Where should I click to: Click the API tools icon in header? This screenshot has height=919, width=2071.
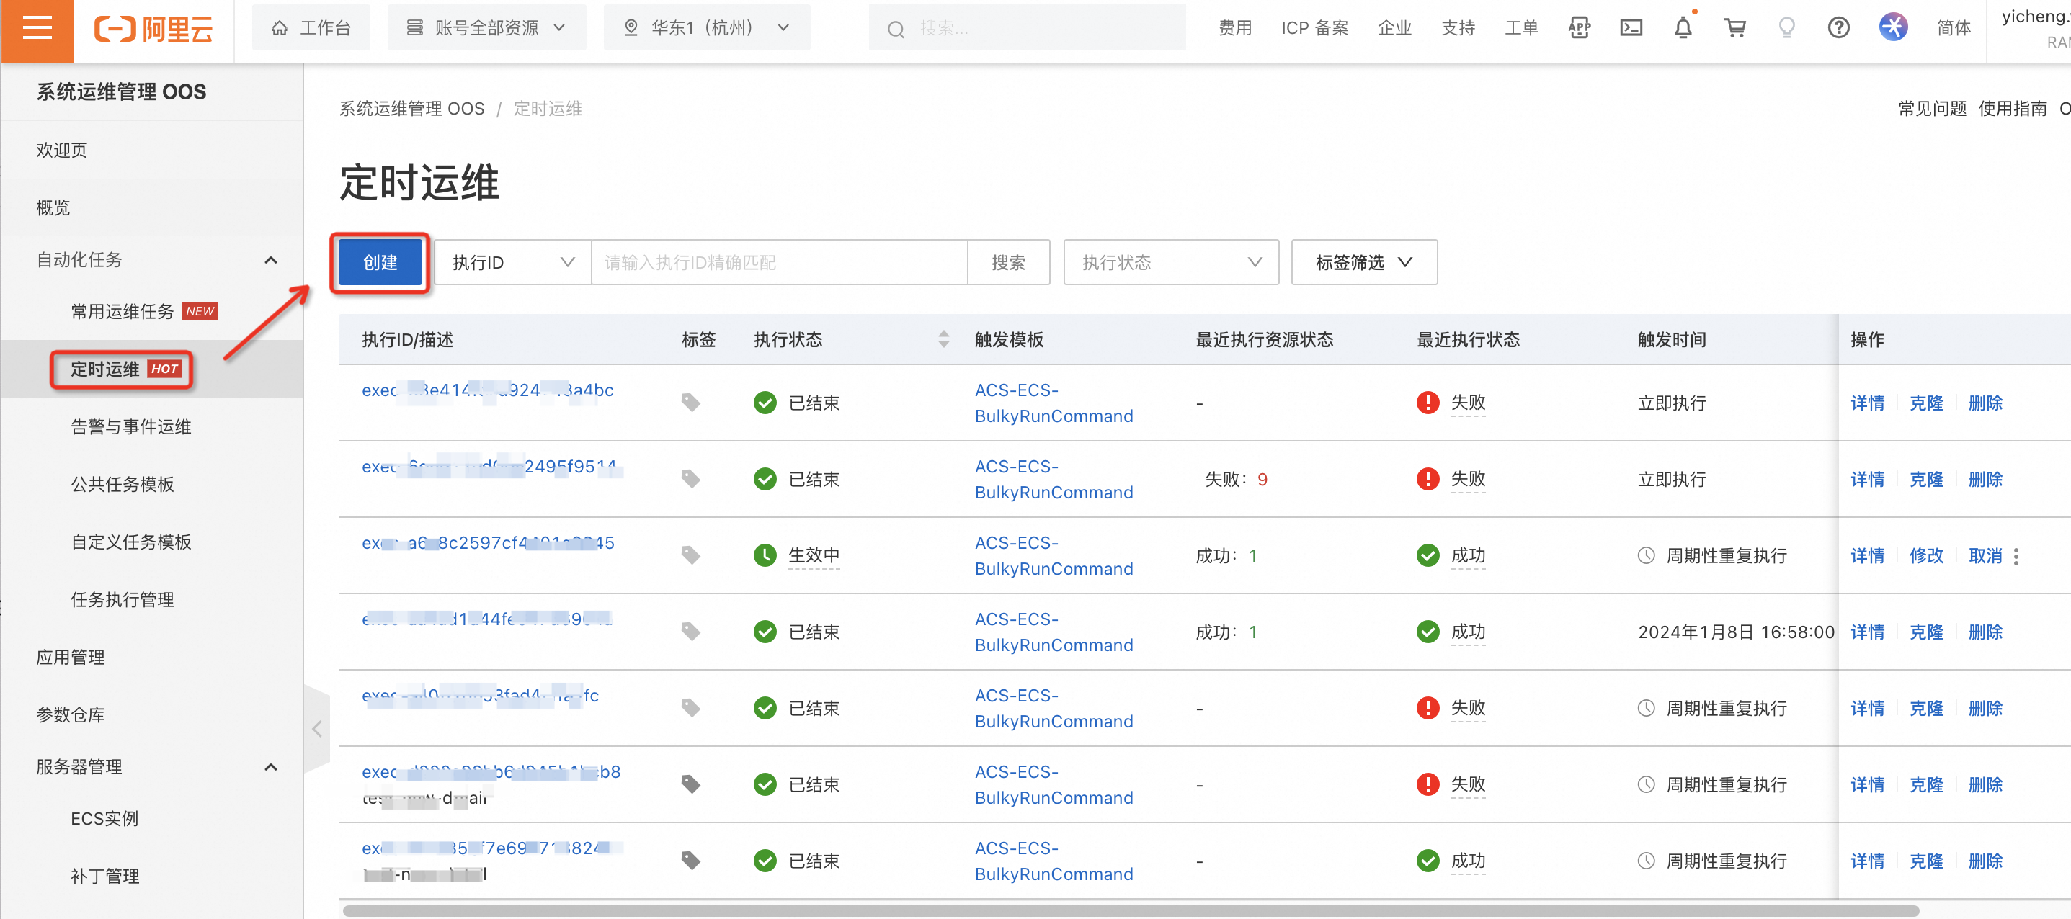[1578, 29]
